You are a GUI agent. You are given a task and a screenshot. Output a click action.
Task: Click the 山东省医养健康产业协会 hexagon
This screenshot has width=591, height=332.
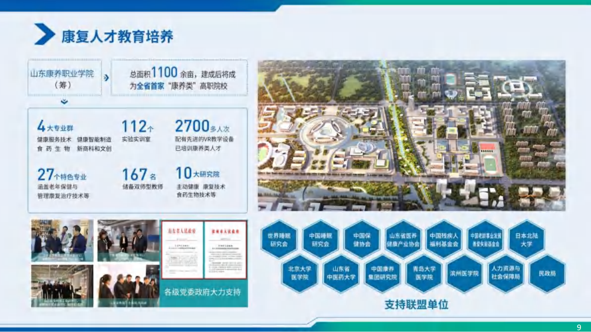click(403, 240)
